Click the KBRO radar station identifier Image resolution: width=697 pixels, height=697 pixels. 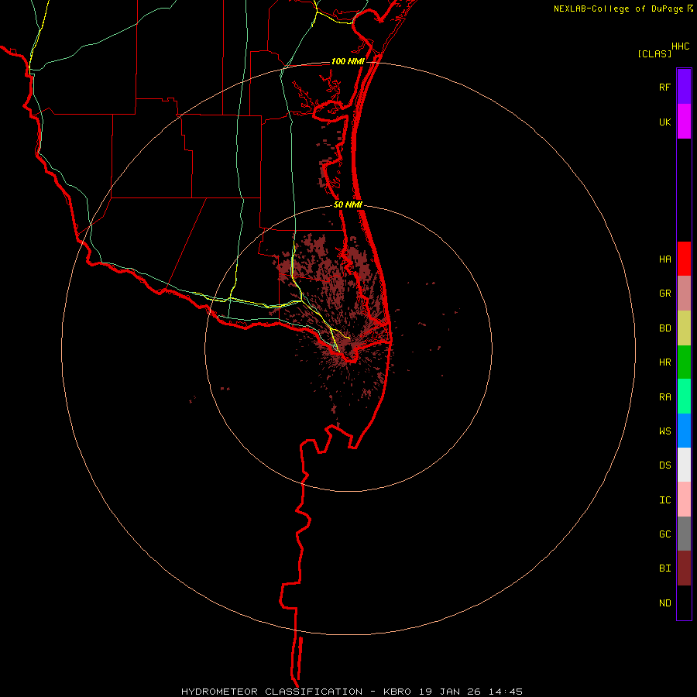[x=397, y=692]
